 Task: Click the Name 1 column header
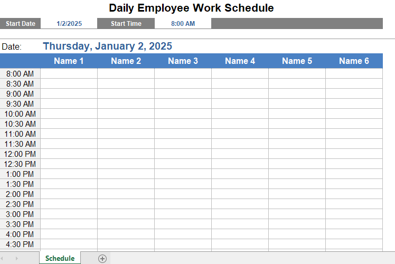point(69,61)
